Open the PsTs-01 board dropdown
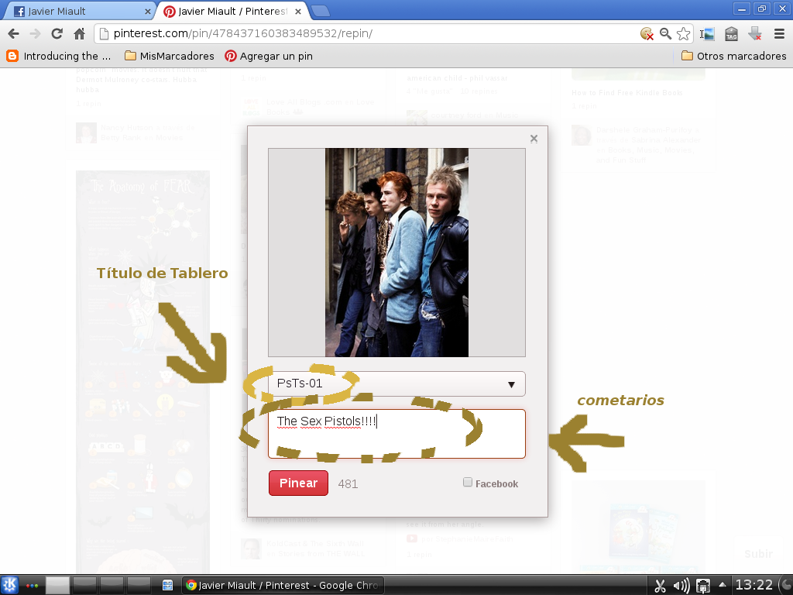Viewport: 793px width, 595px height. [396, 384]
